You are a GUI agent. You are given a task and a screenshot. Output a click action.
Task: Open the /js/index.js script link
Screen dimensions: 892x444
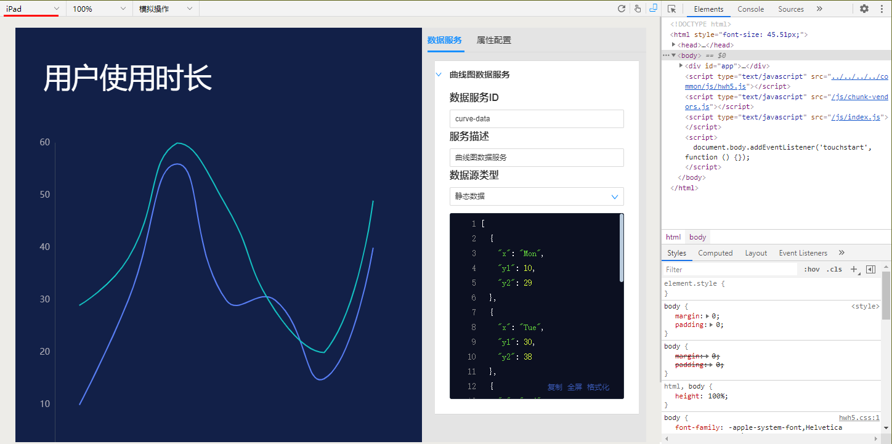855,117
